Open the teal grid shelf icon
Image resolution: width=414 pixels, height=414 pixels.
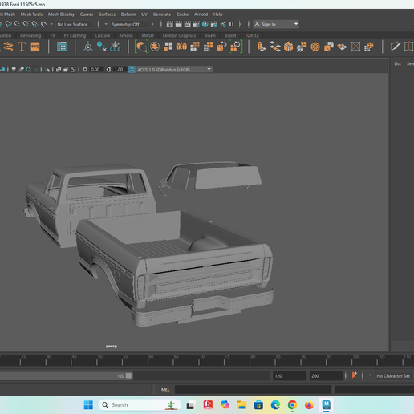coord(62,47)
